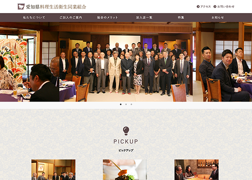Open the 私たちについて menu
This screenshot has width=252, height=180.
click(34, 18)
